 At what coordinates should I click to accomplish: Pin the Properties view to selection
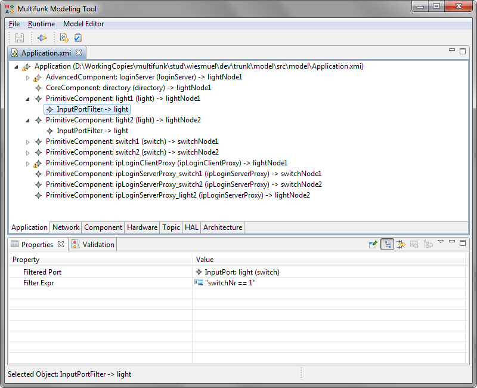(373, 244)
